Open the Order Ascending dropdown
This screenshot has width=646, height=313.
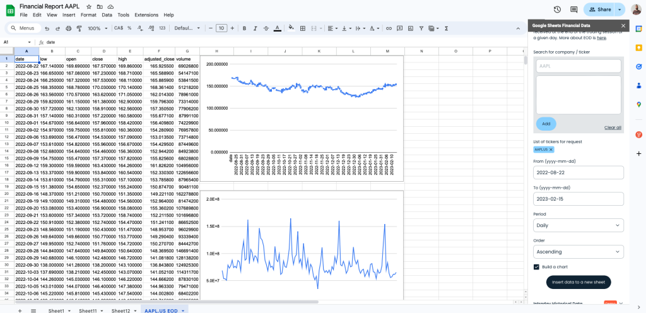coord(578,252)
